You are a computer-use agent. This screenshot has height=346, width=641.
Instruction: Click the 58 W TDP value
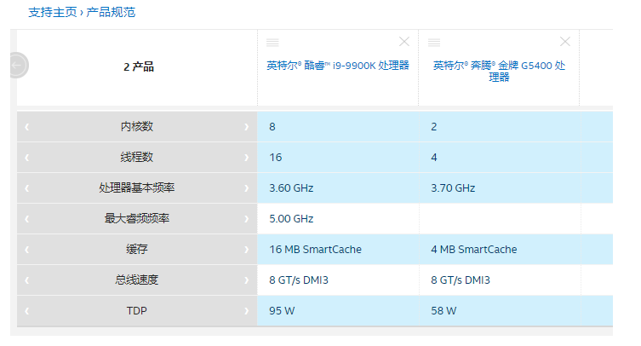(x=444, y=311)
